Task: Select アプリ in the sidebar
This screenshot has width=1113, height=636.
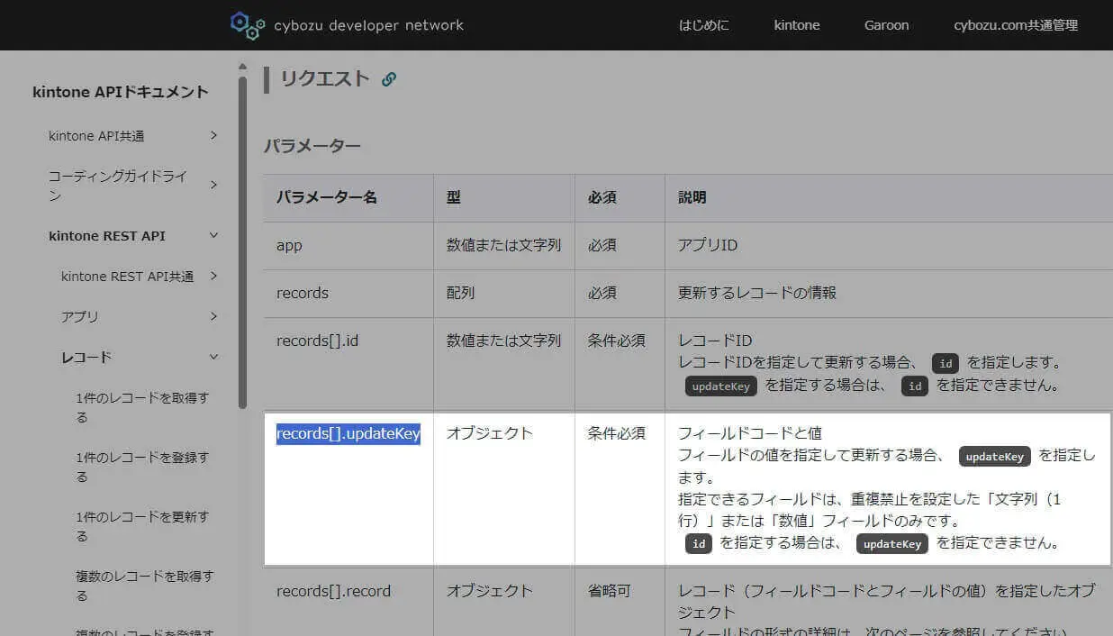Action: tap(80, 317)
